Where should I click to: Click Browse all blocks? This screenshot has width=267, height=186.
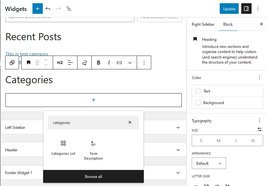tap(93, 176)
